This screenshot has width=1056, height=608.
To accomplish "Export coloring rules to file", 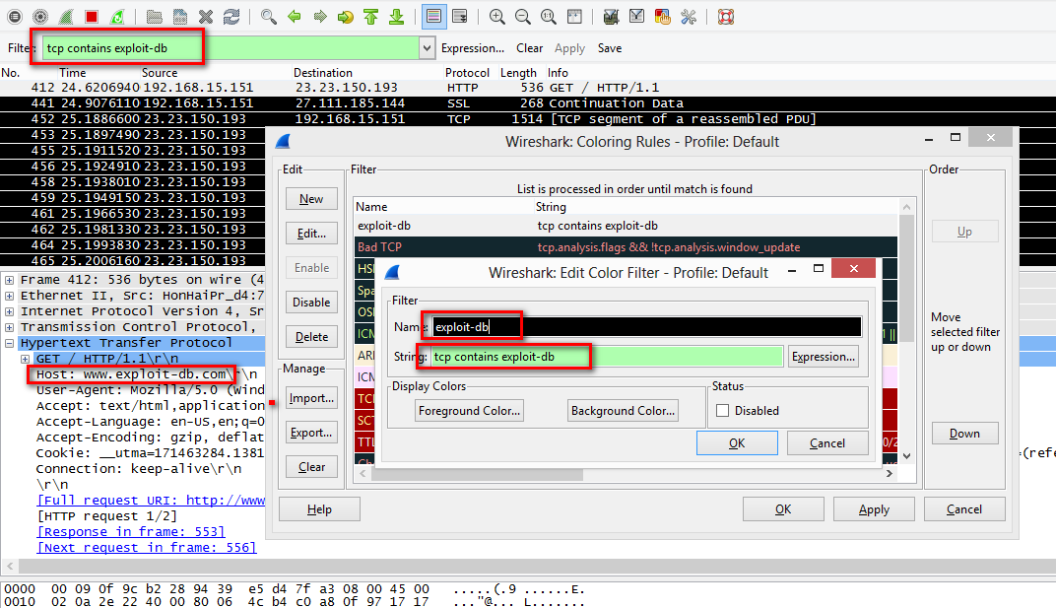I will pos(311,432).
